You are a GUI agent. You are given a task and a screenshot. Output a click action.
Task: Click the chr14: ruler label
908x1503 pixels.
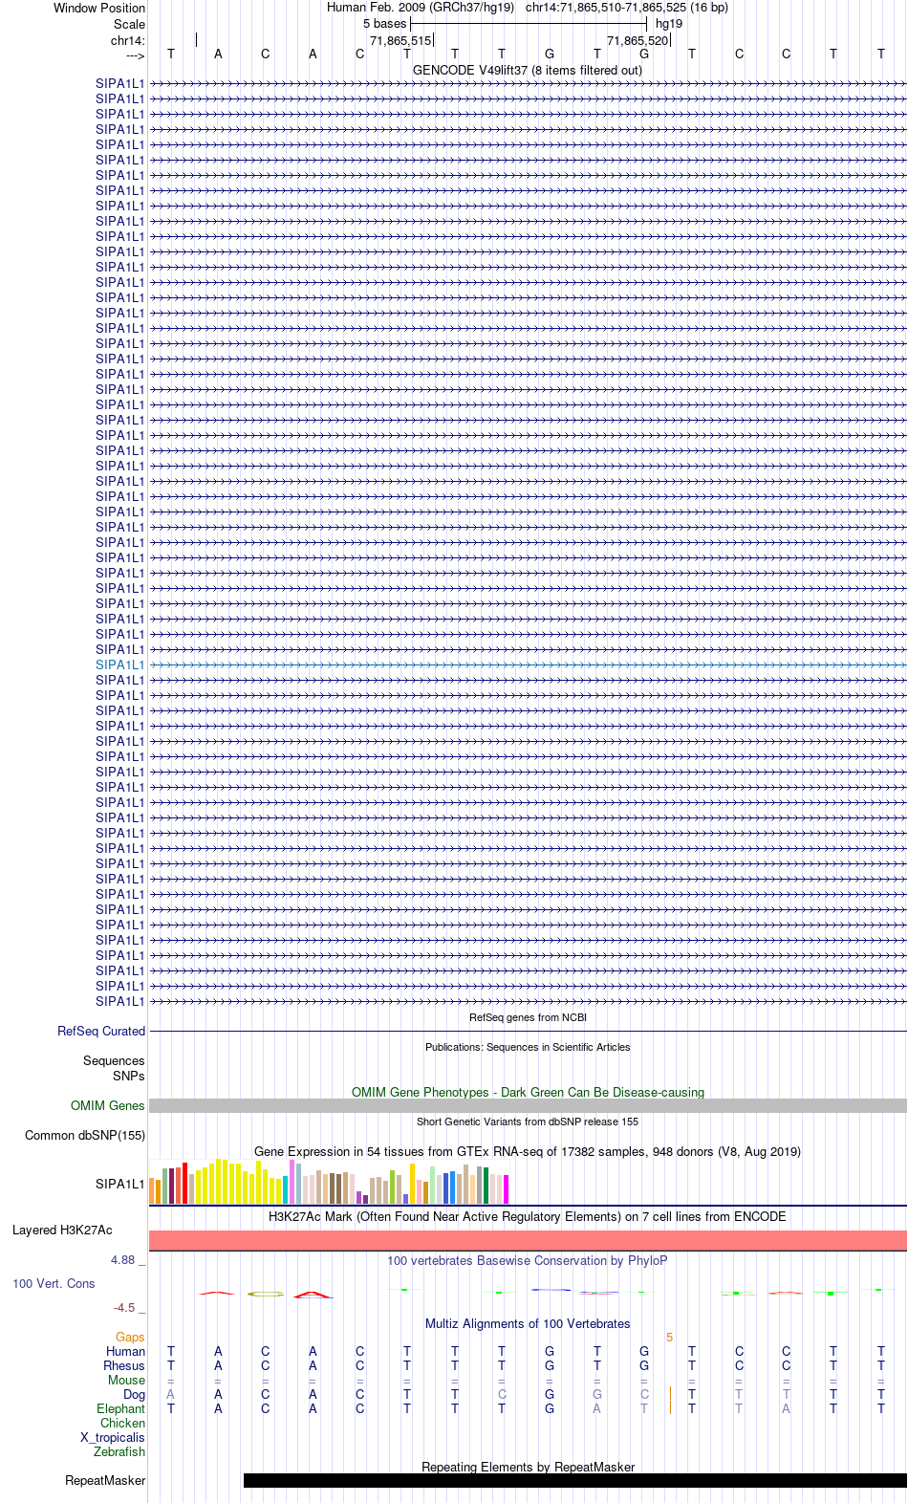[x=128, y=40]
